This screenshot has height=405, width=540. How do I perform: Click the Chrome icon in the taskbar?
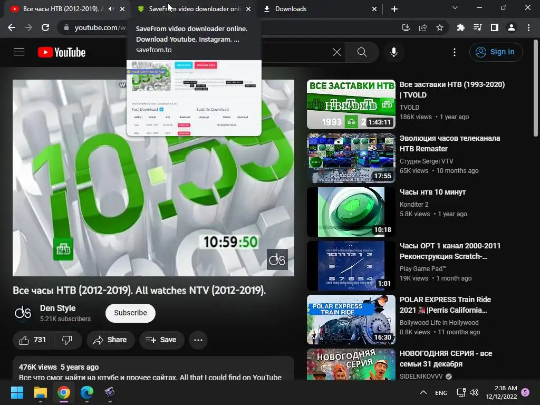pyautogui.click(x=64, y=392)
